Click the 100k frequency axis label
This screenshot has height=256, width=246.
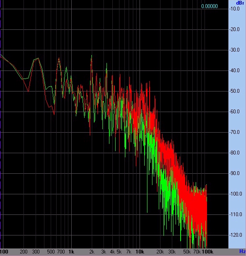click(x=207, y=252)
